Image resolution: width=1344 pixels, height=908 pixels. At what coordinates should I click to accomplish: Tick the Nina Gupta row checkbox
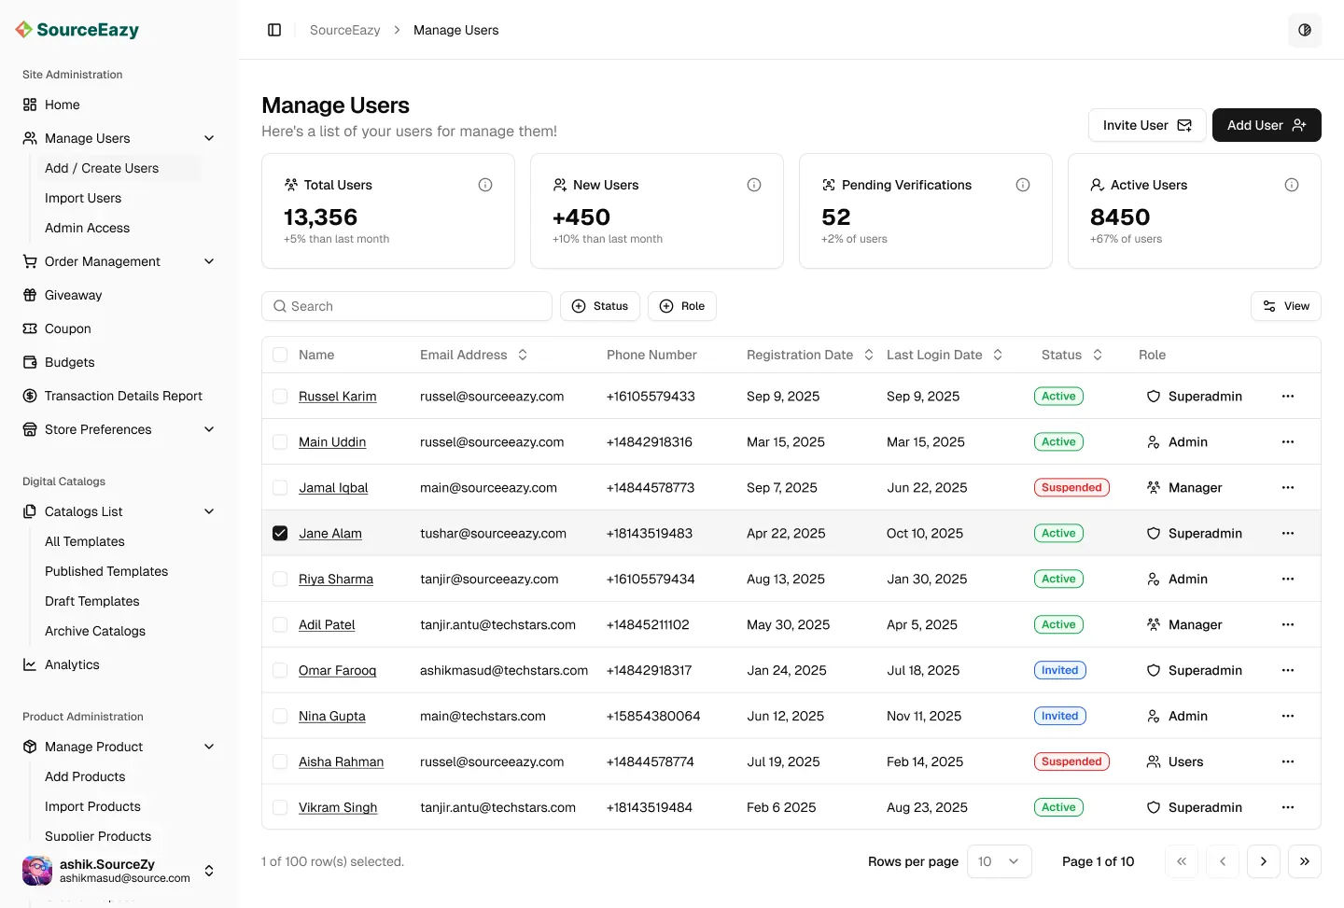[x=280, y=717]
